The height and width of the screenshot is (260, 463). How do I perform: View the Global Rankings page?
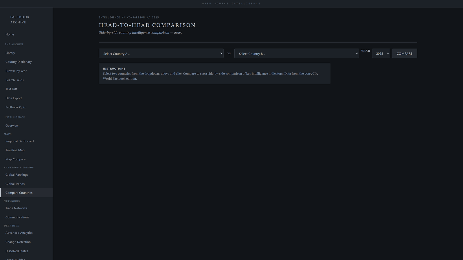(x=17, y=175)
